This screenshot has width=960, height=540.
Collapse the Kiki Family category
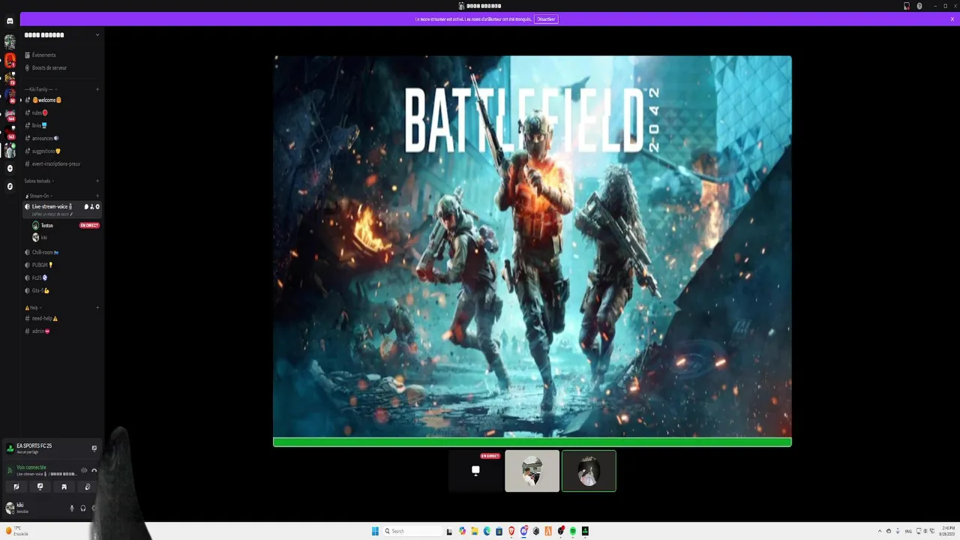(x=41, y=89)
